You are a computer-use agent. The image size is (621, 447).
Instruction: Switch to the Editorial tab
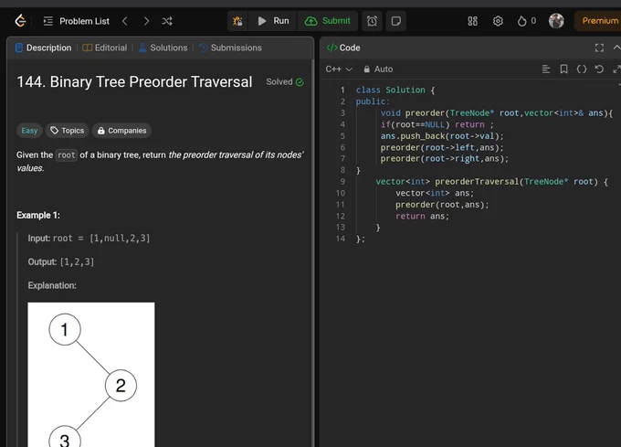pyautogui.click(x=105, y=48)
